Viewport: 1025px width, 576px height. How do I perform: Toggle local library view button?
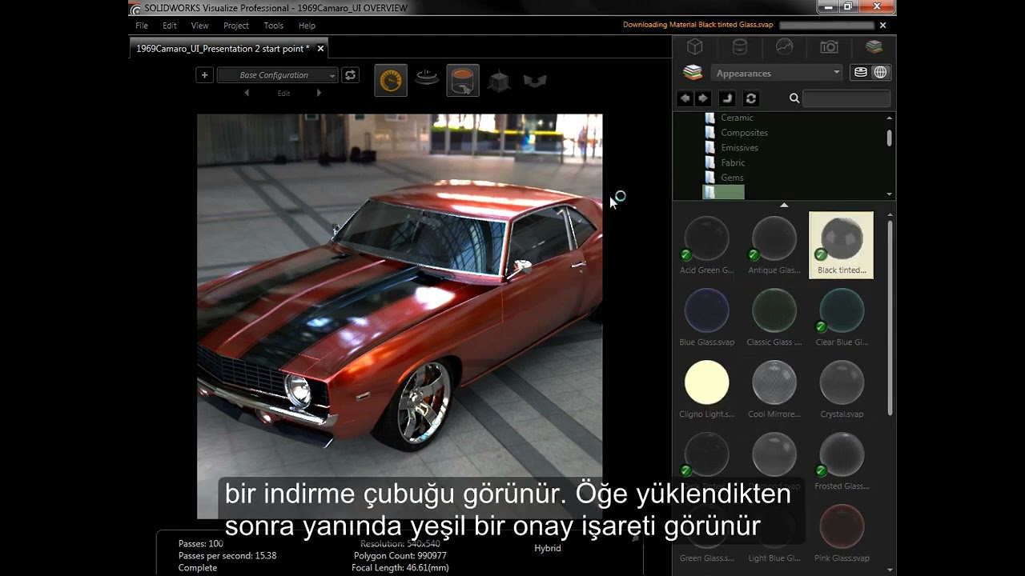point(861,73)
